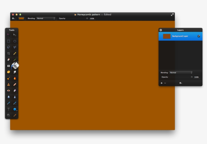Pick the Lasso selection tool
The width and height of the screenshot is (207, 144).
pos(8,47)
